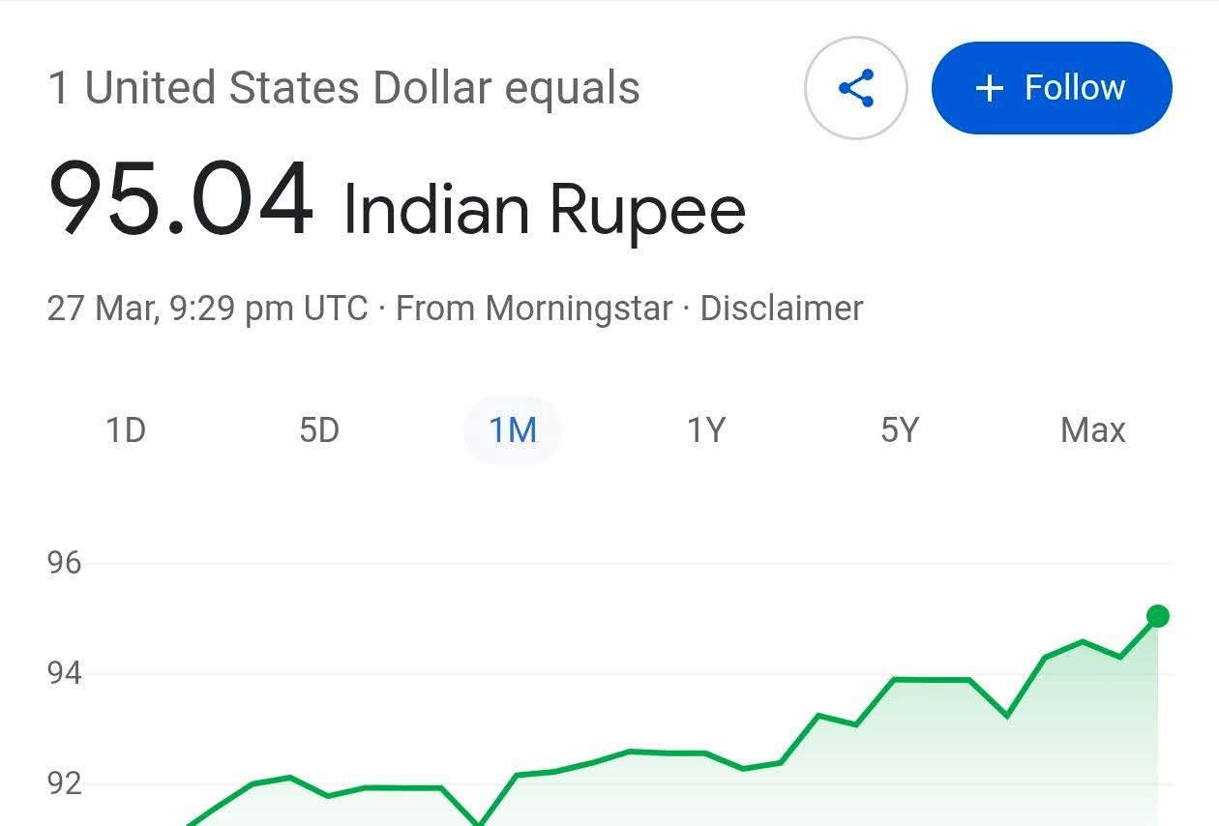Click the '1 United States Dollar equals' heading
The image size is (1219, 826).
coord(343,88)
